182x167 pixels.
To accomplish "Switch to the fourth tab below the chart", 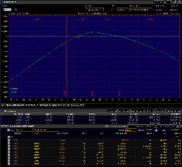I will (x=73, y=105).
